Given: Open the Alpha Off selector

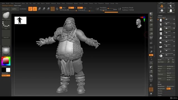Looking at the screenshot, I should click(6, 34).
